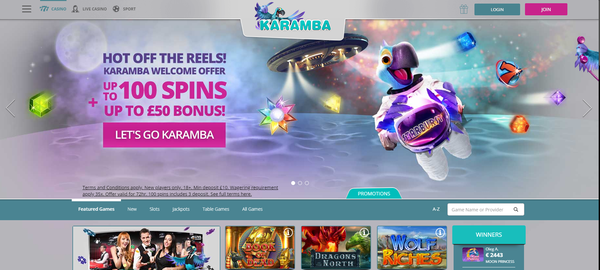Viewport: 600px width, 270px height.
Task: Select the first carousel dot
Action: [x=293, y=183]
